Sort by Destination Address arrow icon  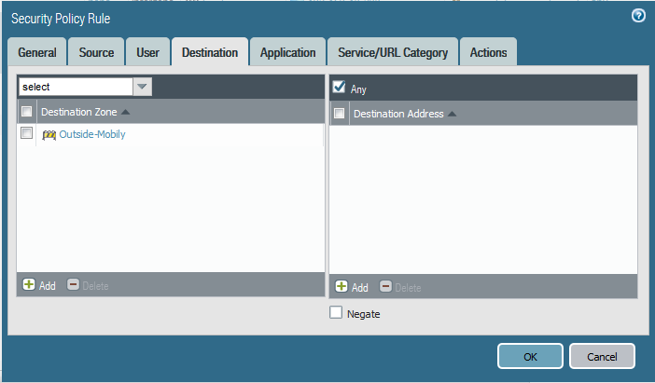(452, 114)
